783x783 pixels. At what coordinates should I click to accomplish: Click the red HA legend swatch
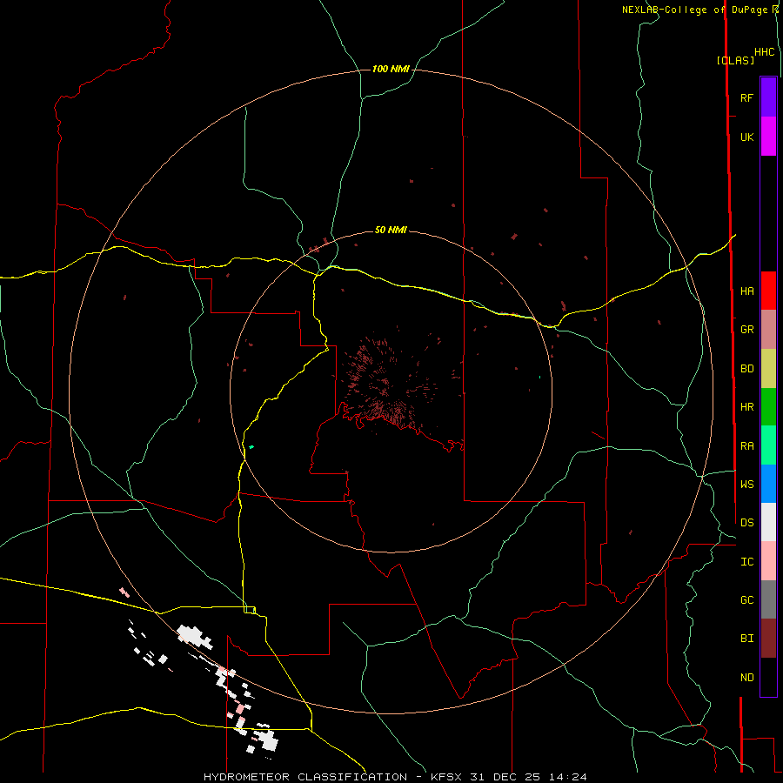pyautogui.click(x=768, y=291)
